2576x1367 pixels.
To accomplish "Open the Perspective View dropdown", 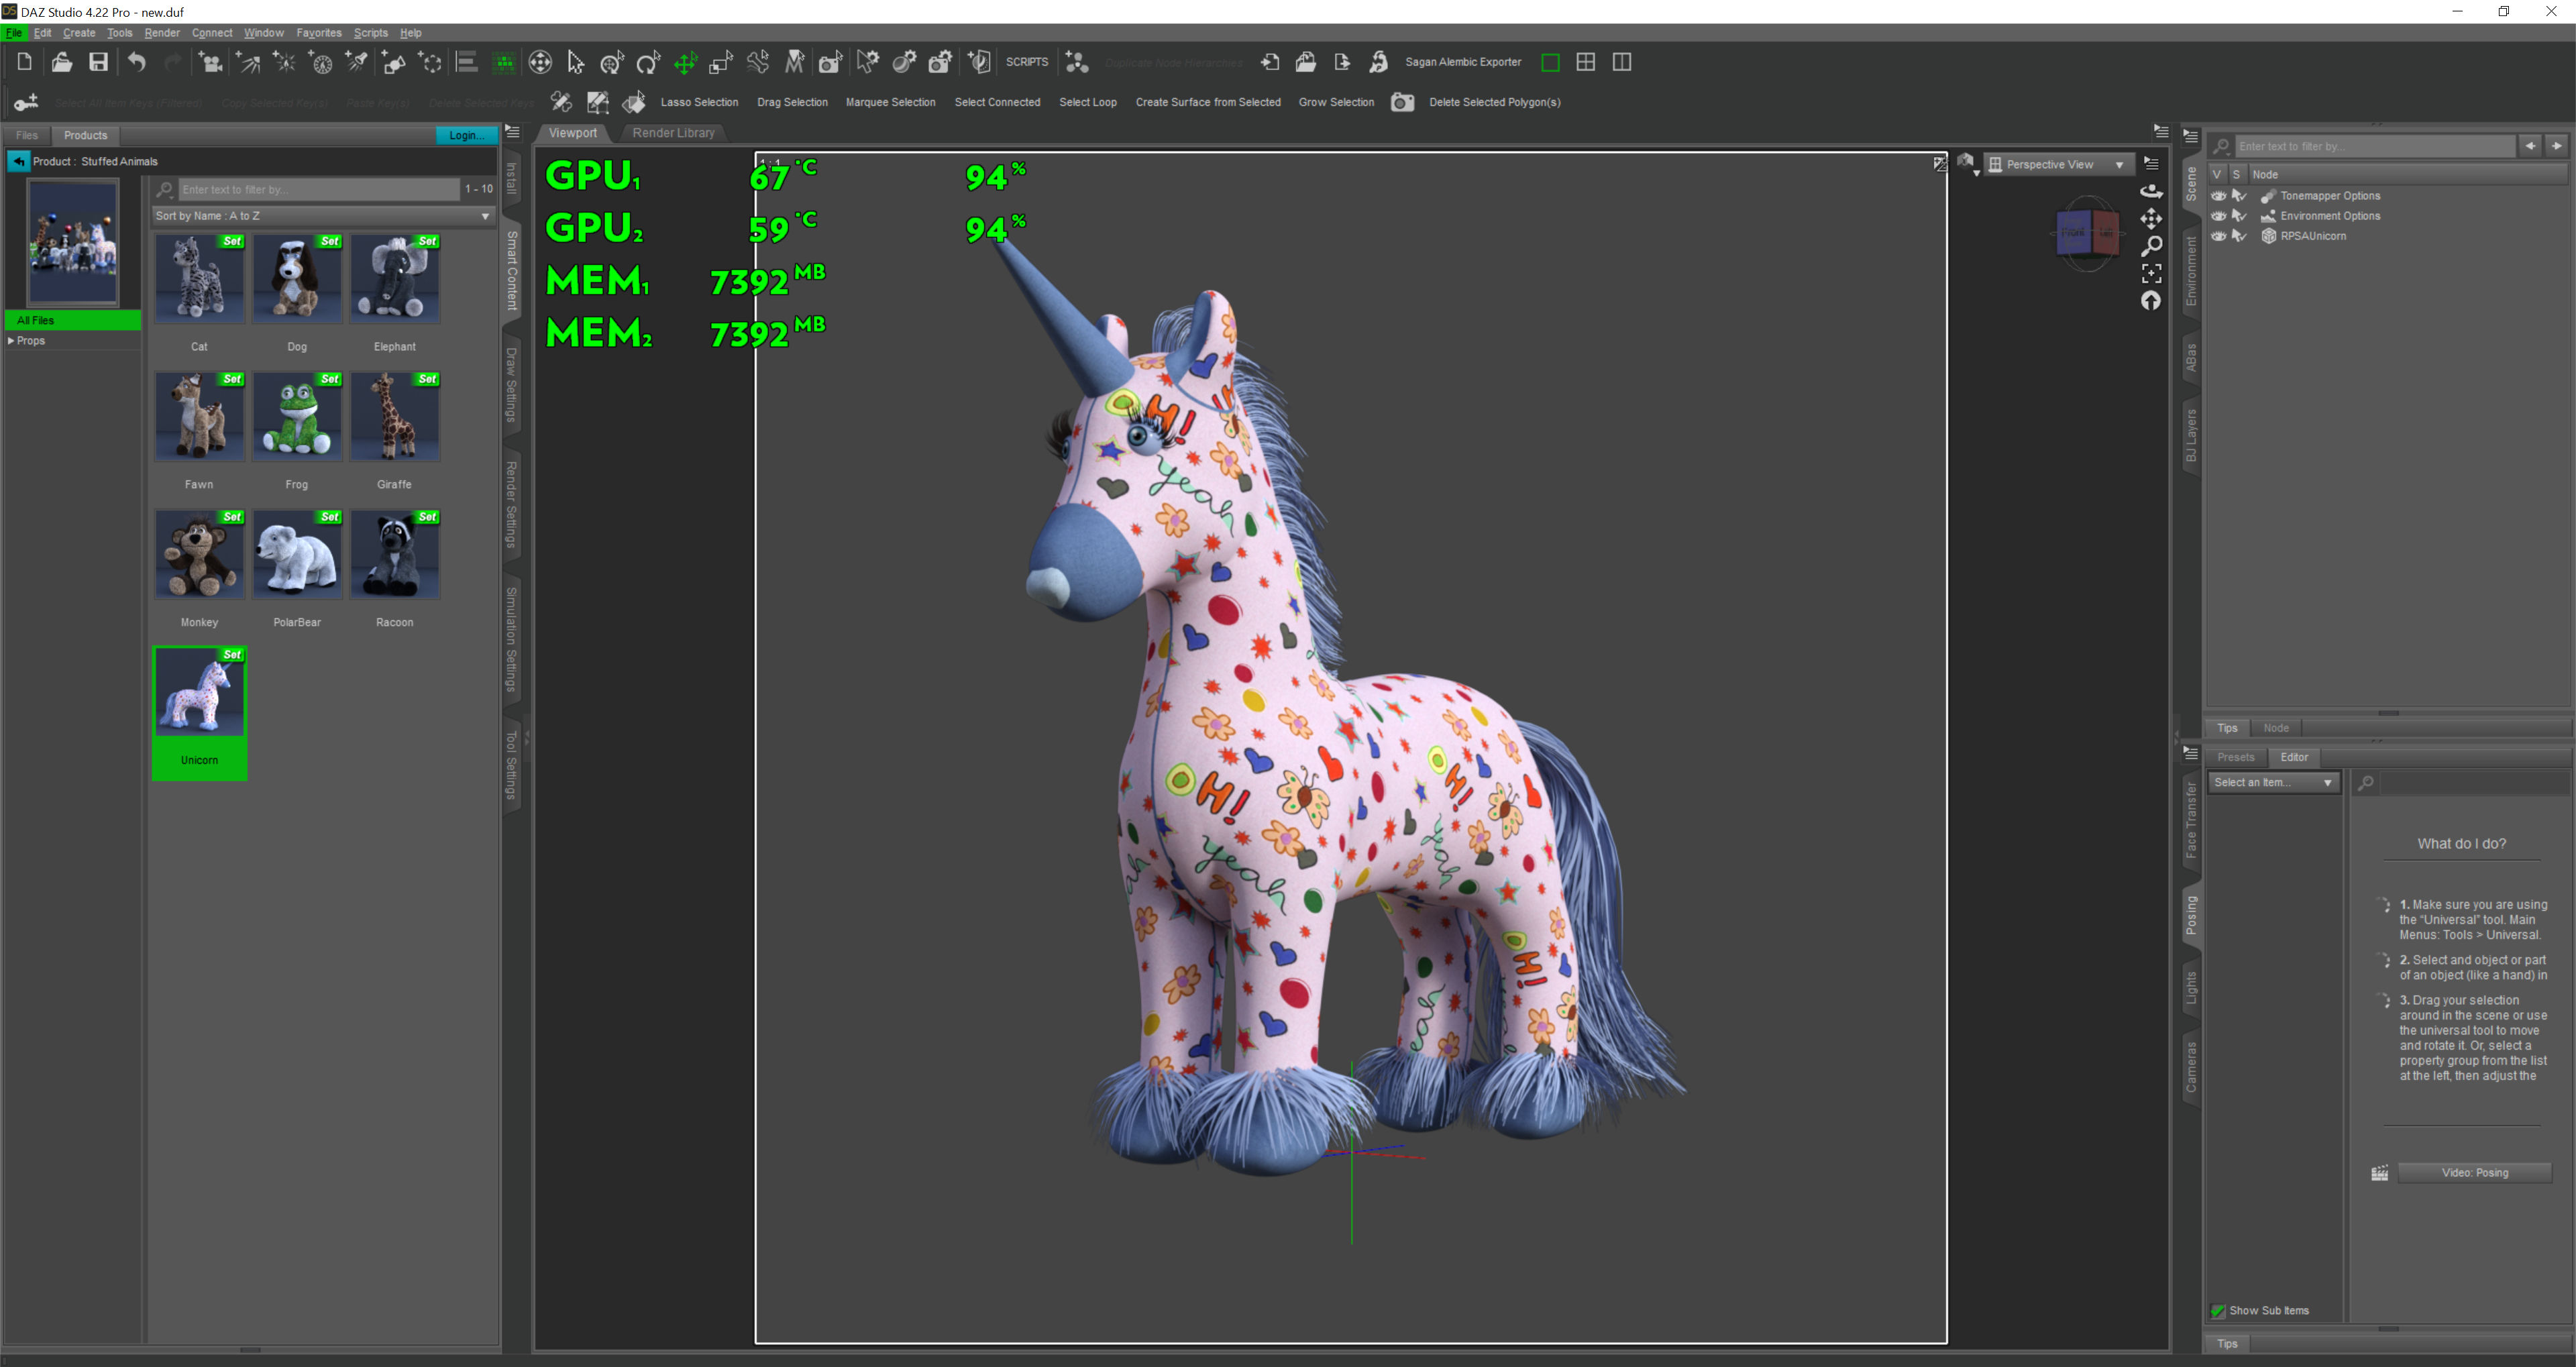I will tap(2058, 165).
